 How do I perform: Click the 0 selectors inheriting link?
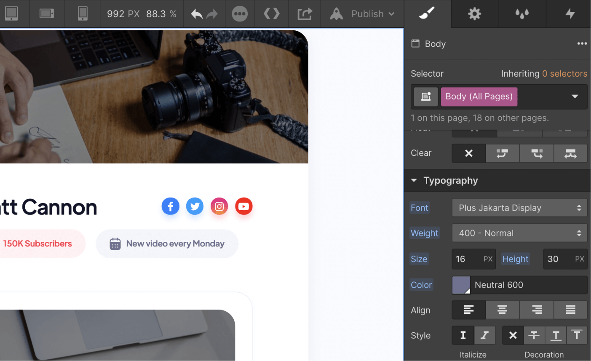click(x=564, y=74)
